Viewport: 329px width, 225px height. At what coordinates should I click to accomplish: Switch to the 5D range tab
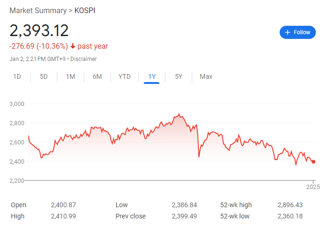pos(44,76)
